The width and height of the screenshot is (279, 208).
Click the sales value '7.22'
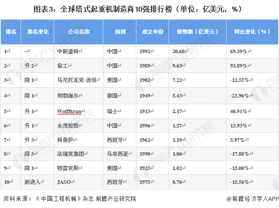177,80
